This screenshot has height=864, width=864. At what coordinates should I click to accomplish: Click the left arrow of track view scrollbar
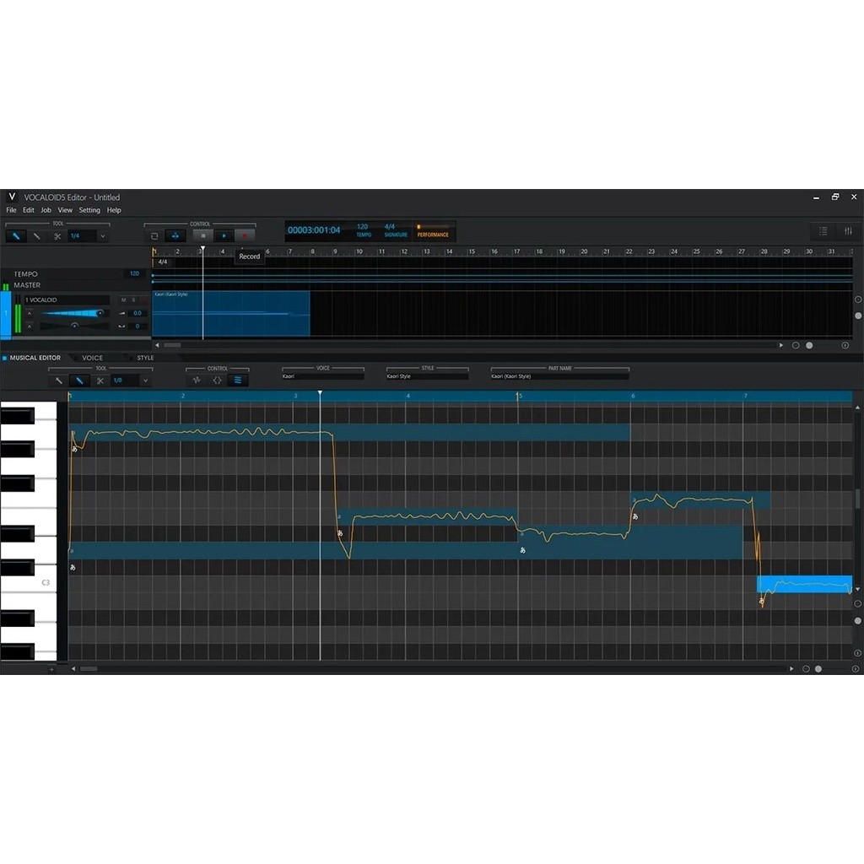tap(157, 345)
